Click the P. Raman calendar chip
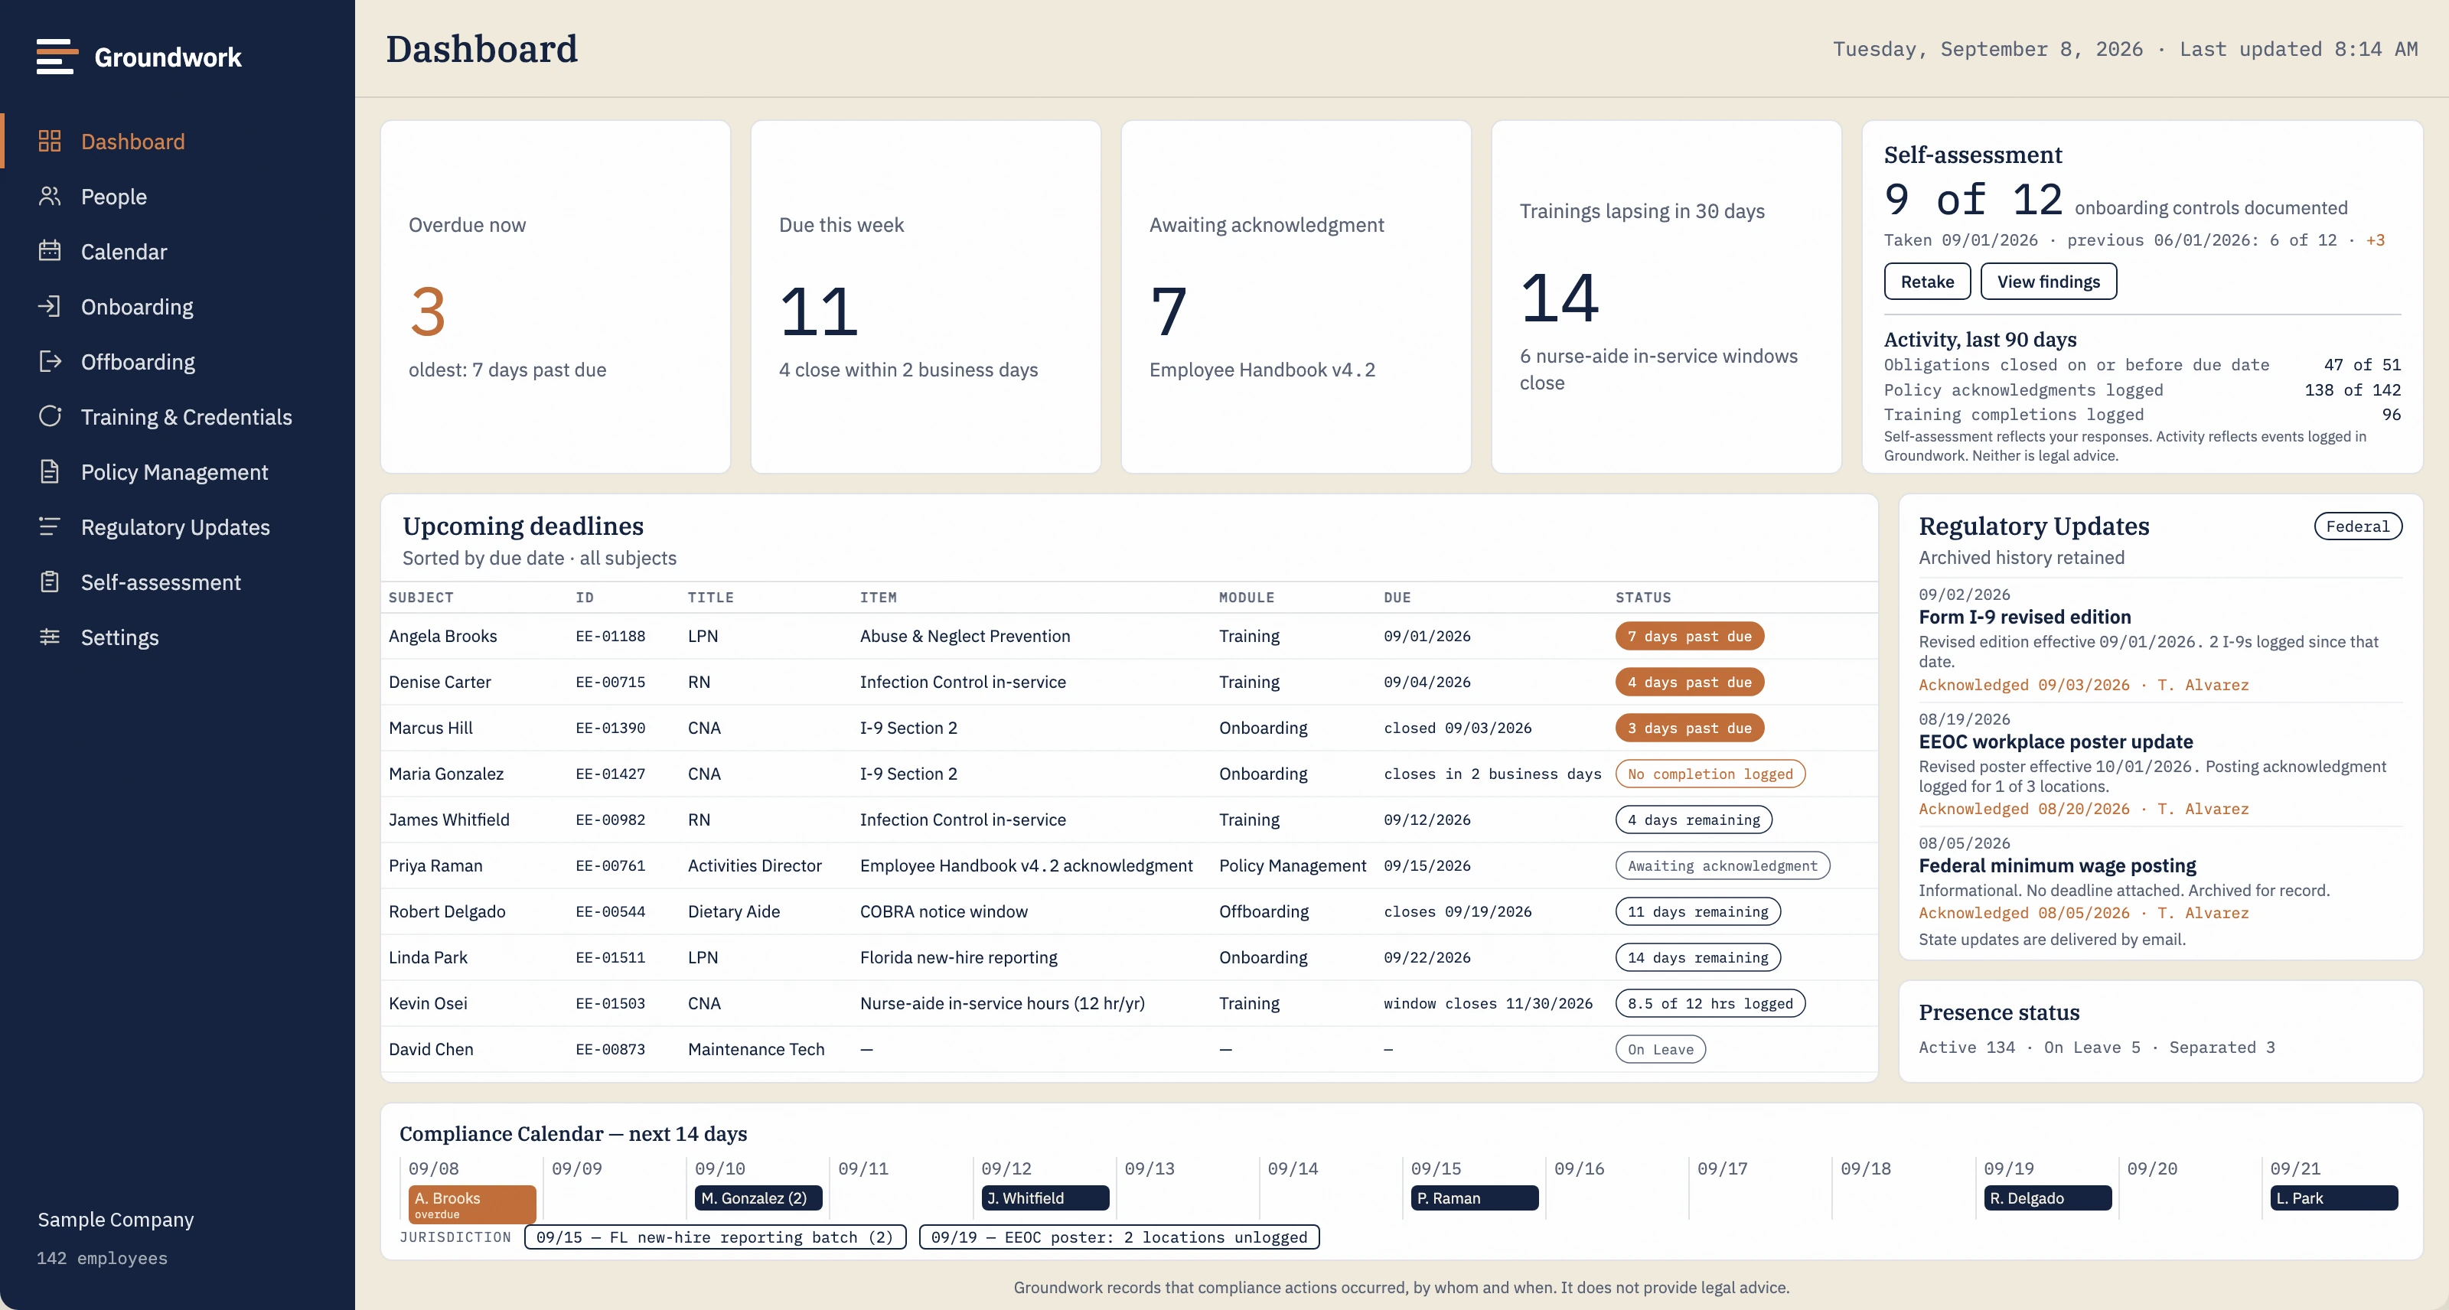The height and width of the screenshot is (1310, 2449). click(x=1475, y=1198)
